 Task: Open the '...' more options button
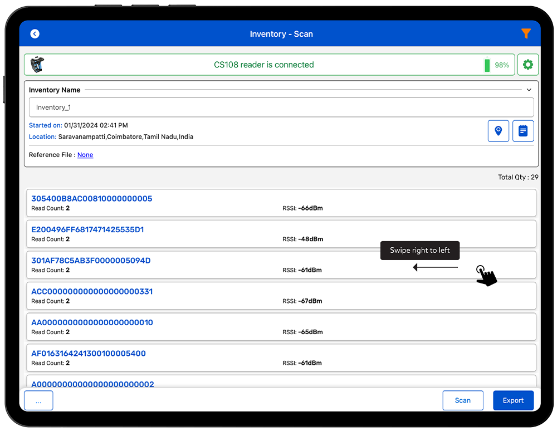click(38, 400)
